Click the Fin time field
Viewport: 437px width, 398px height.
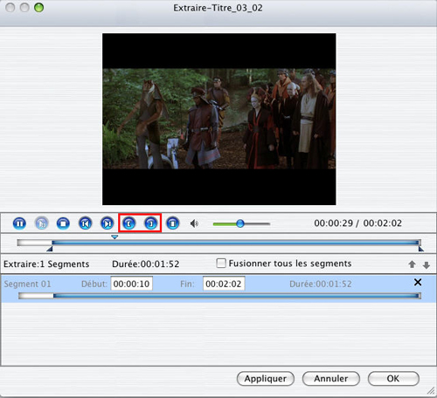pyautogui.click(x=224, y=284)
